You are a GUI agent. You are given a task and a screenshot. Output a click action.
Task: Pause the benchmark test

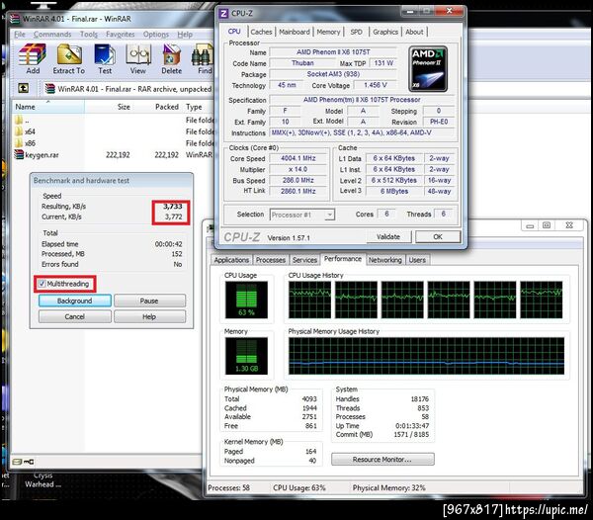pos(149,301)
